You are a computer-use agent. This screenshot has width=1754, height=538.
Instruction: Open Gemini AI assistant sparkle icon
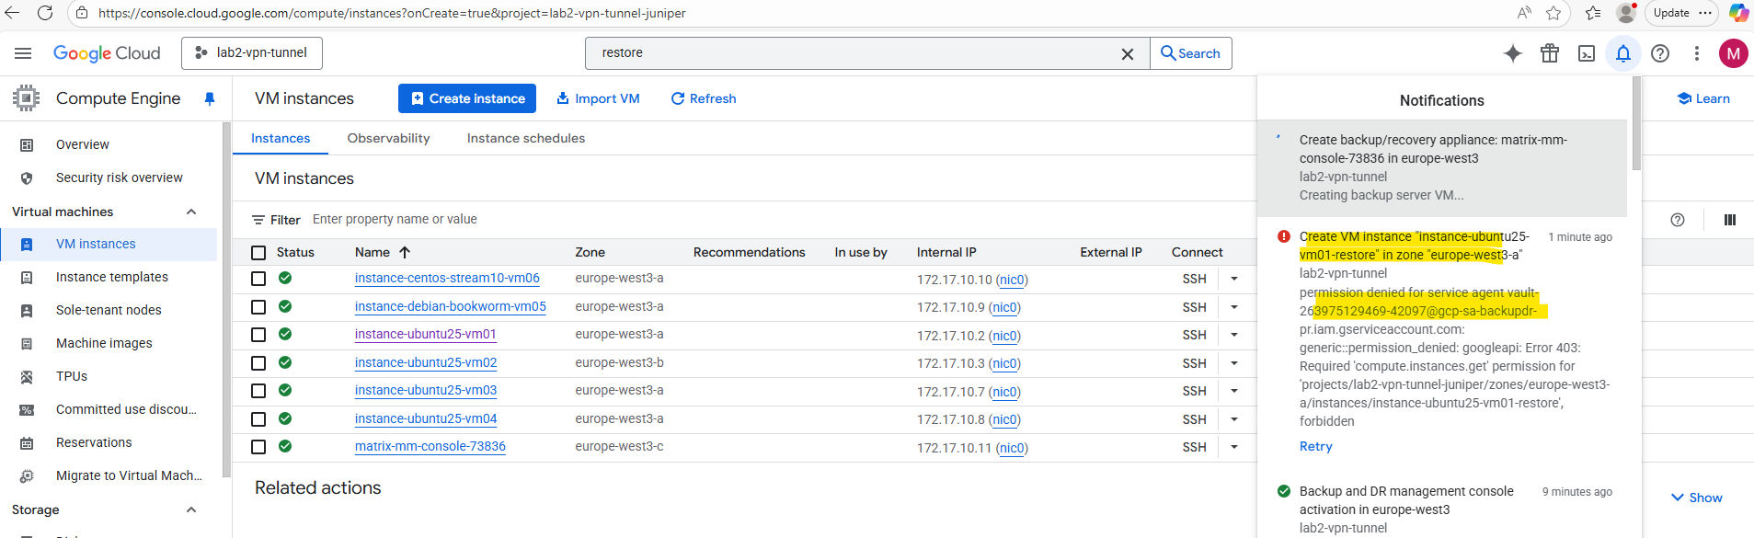[1513, 53]
